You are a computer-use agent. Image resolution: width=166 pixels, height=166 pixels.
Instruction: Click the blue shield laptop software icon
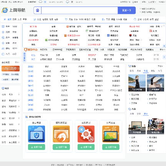37,134
